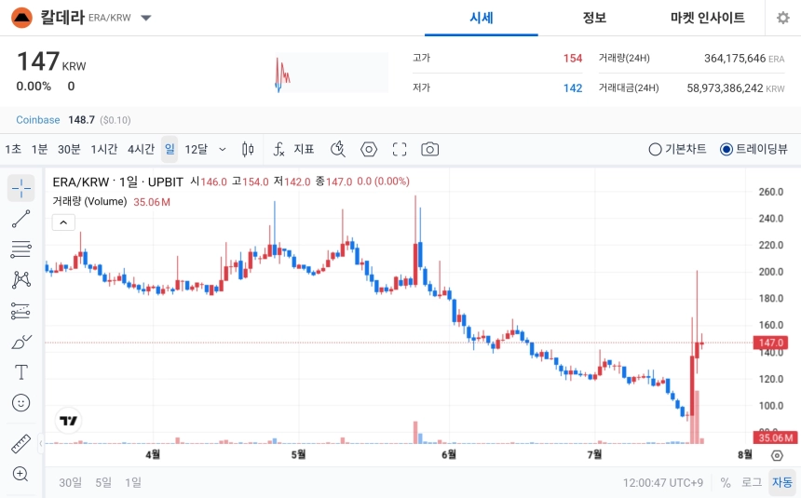Open the settings gear at top right

pyautogui.click(x=782, y=18)
